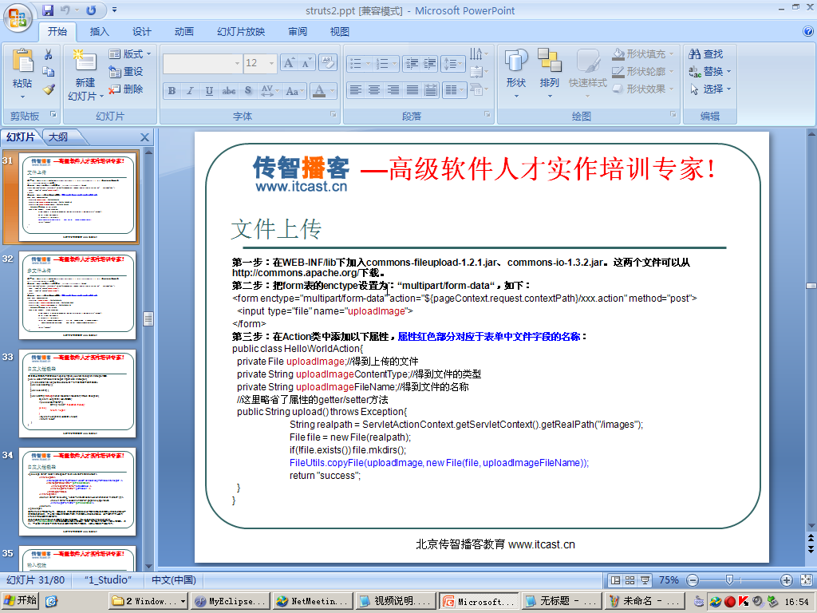Image resolution: width=817 pixels, height=613 pixels.
Task: Click the font color A swatch
Action: click(320, 91)
